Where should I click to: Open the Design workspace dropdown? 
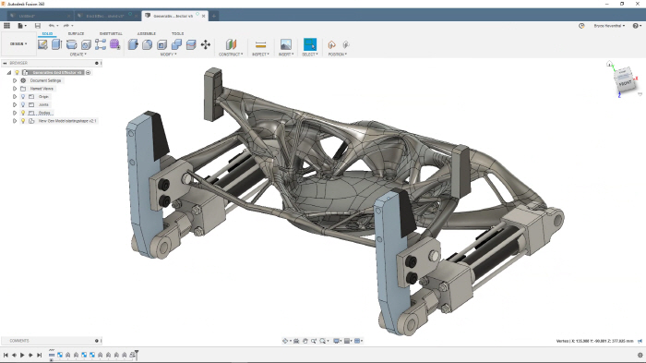pyautogui.click(x=18, y=43)
